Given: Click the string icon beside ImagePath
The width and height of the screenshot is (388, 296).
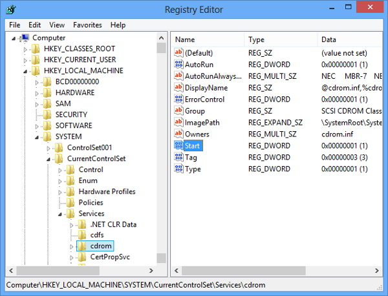Looking at the screenshot, I should coord(178,122).
